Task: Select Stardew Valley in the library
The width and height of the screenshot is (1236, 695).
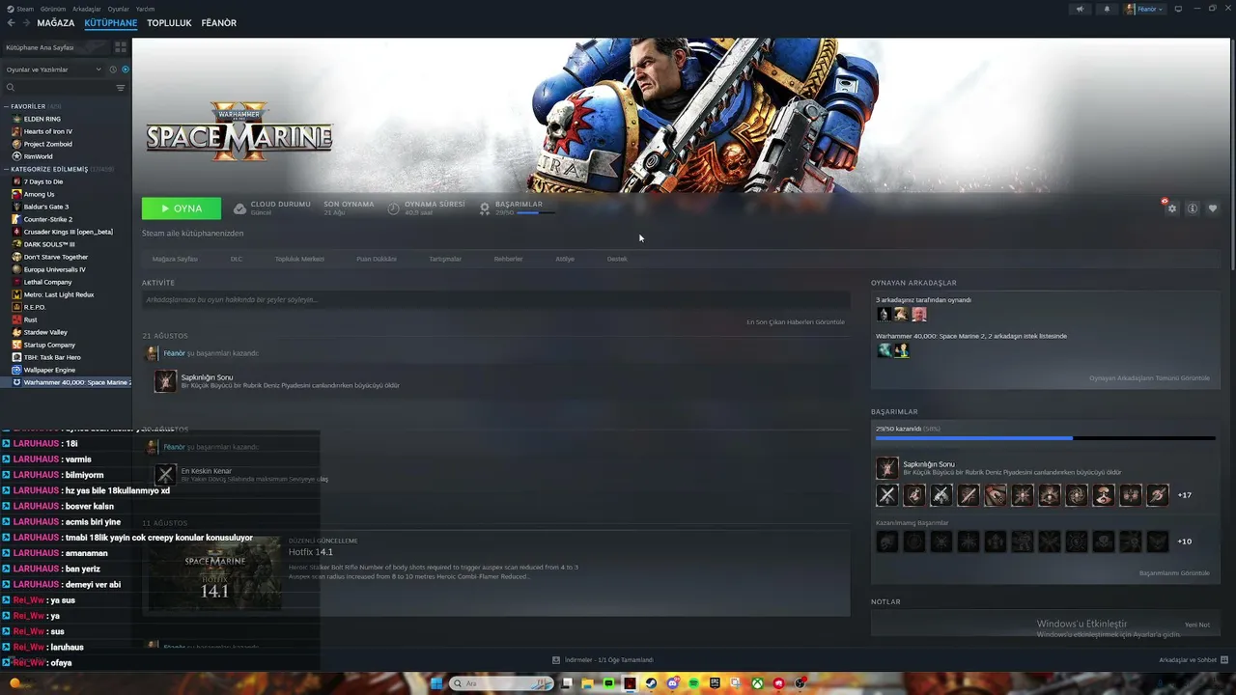Action: click(x=45, y=332)
